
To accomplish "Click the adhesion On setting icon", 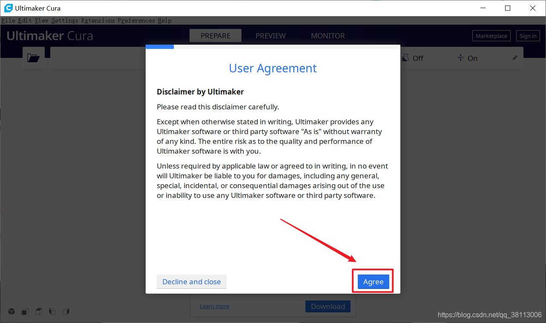I will [460, 58].
